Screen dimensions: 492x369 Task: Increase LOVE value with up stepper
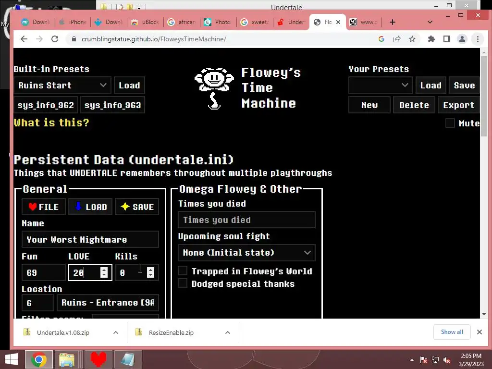104,270
